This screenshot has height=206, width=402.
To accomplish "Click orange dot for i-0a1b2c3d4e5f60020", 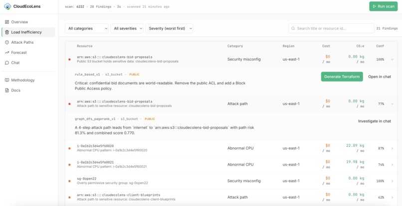I will click(x=69, y=148).
